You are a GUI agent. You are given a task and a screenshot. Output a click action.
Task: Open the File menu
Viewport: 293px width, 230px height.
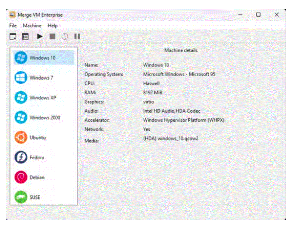tap(13, 26)
